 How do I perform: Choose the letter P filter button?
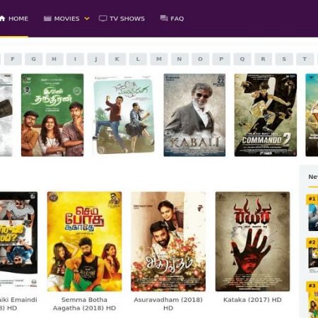click(x=221, y=59)
